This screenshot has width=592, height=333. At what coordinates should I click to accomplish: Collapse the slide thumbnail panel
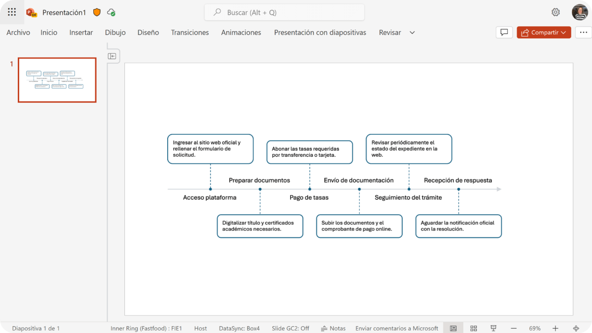click(112, 56)
